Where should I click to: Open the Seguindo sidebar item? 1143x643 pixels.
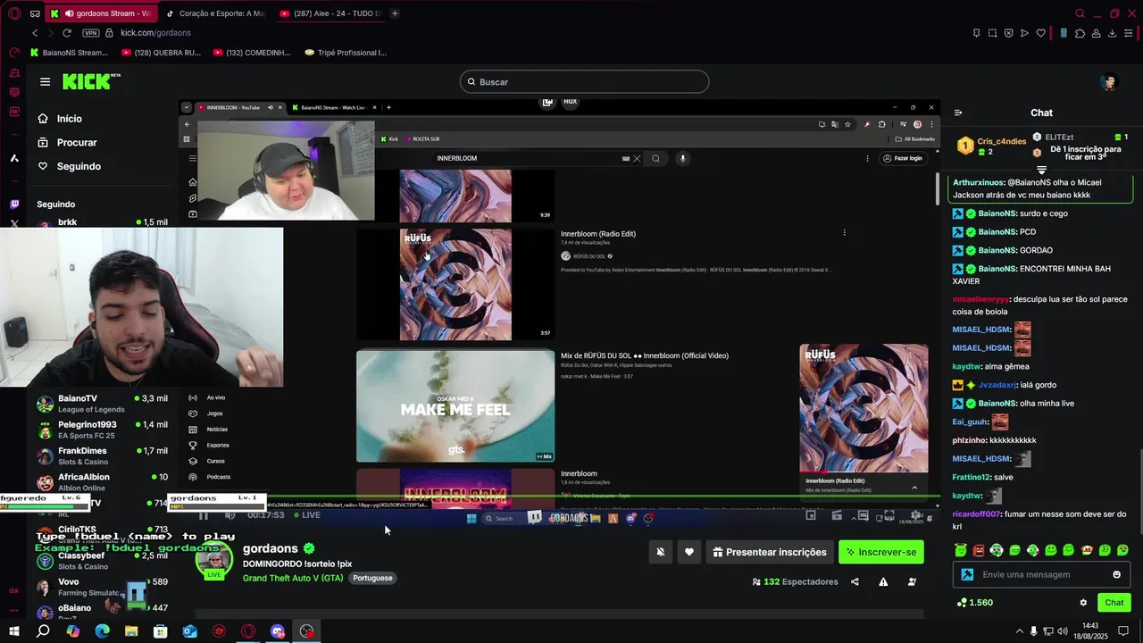[x=69, y=166]
